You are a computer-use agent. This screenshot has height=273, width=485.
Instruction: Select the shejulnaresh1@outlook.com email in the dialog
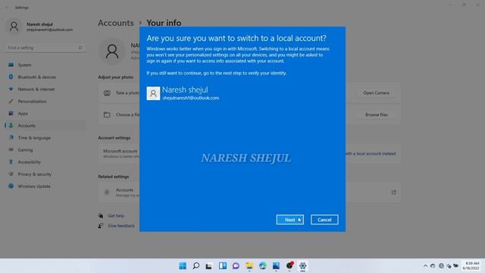point(191,98)
